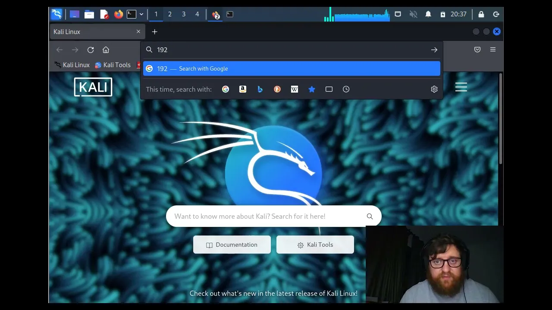Screen dimensions: 552x310
Task: Open search settings gear
Action: (x=434, y=89)
